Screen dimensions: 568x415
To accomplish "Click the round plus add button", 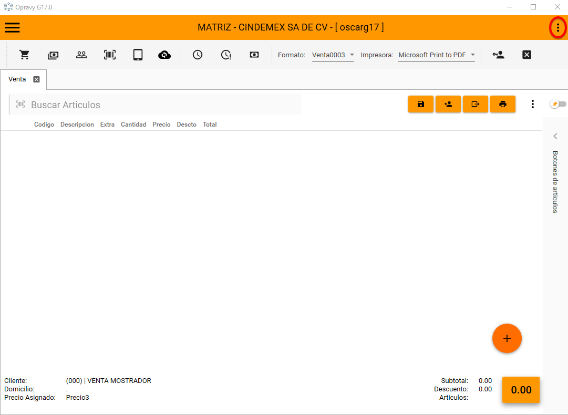I will pos(507,338).
